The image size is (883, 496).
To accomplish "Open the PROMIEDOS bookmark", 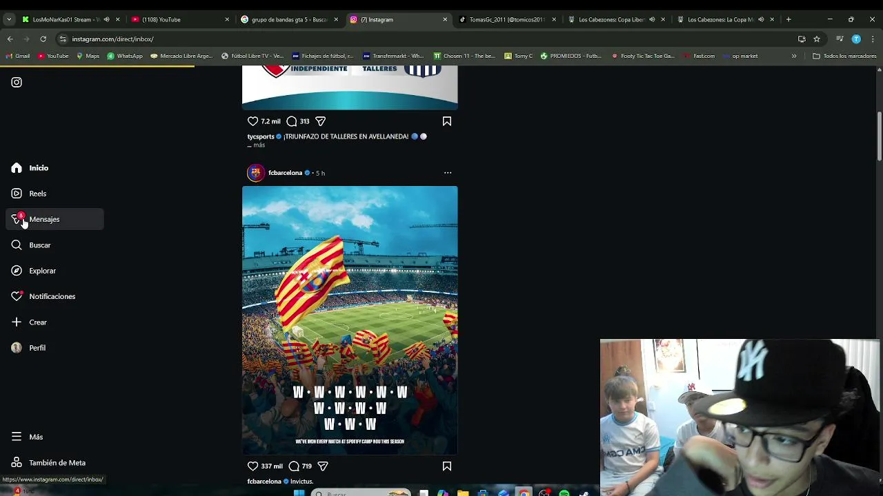I will (x=571, y=56).
